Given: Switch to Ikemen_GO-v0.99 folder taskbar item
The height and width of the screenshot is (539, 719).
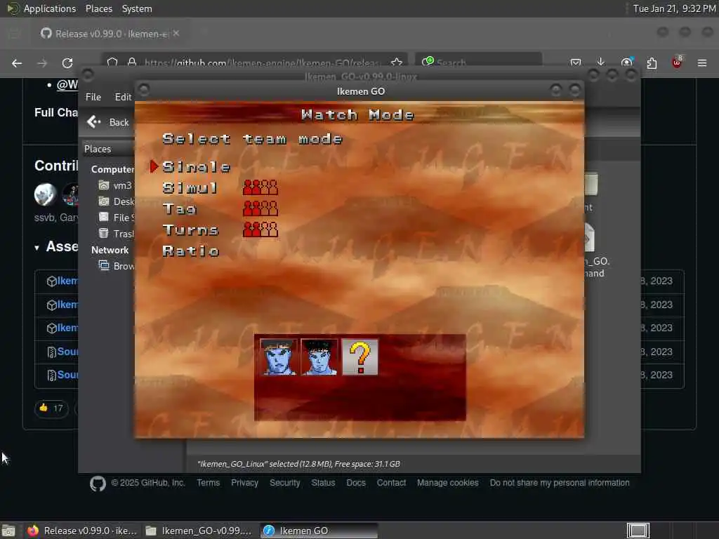Looking at the screenshot, I should (199, 531).
